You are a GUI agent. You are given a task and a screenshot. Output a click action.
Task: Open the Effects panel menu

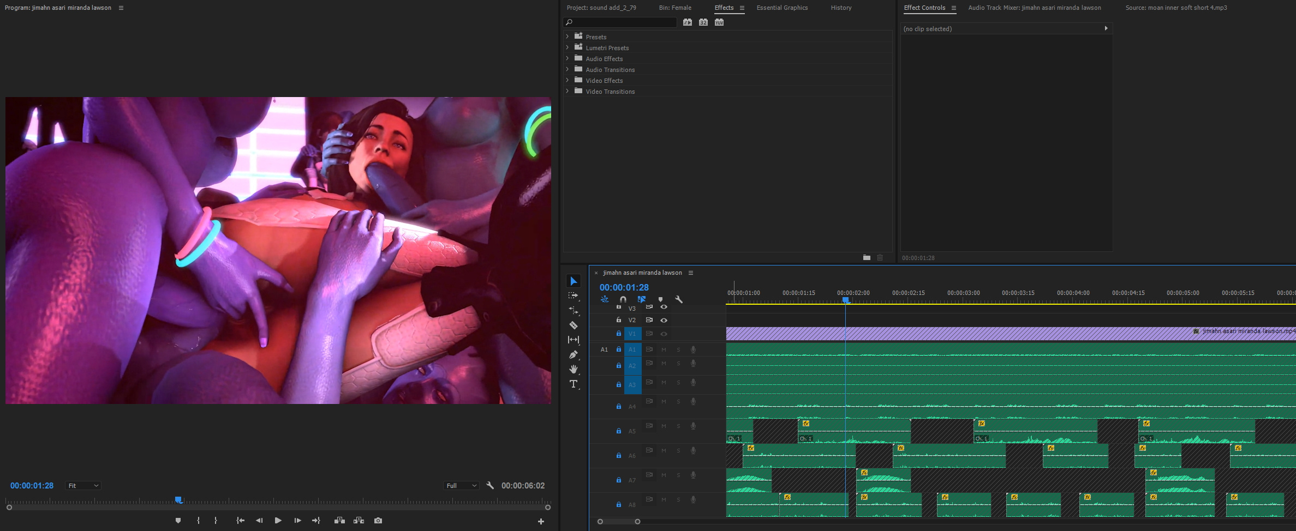pos(742,8)
